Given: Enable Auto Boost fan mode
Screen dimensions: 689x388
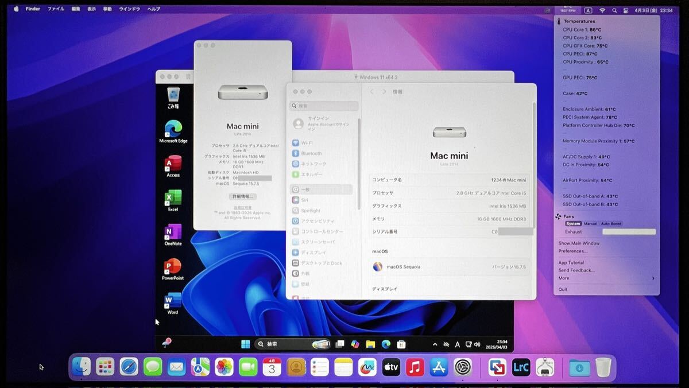Looking at the screenshot, I should point(611,224).
